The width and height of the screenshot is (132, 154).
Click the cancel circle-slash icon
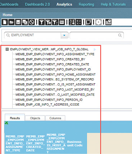click(x=32, y=22)
